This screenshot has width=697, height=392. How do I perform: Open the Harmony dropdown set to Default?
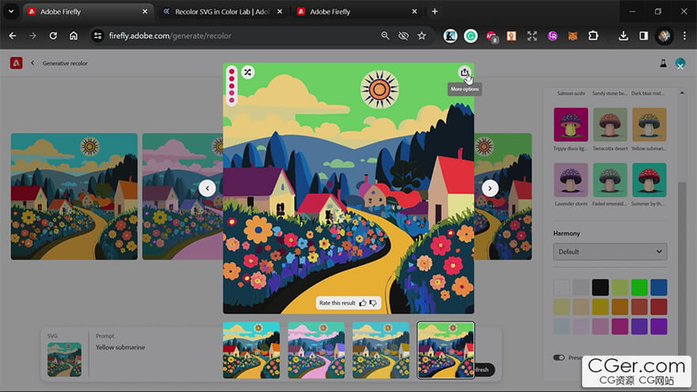[610, 252]
